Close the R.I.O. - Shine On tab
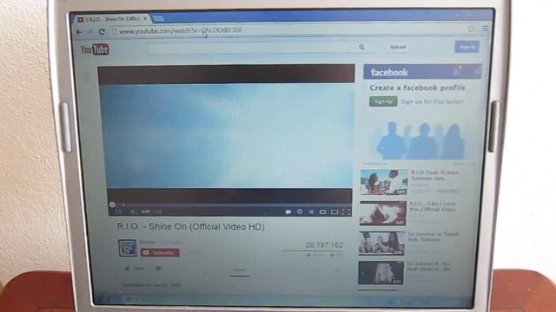Screen dimensions: 556x312 (x=145, y=18)
